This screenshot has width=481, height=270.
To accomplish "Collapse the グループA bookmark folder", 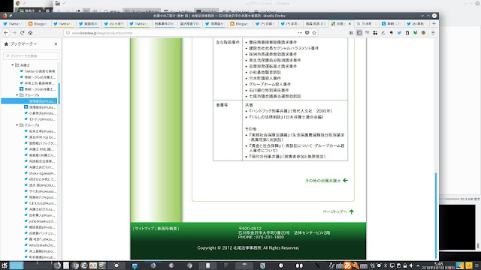I will (x=17, y=95).
